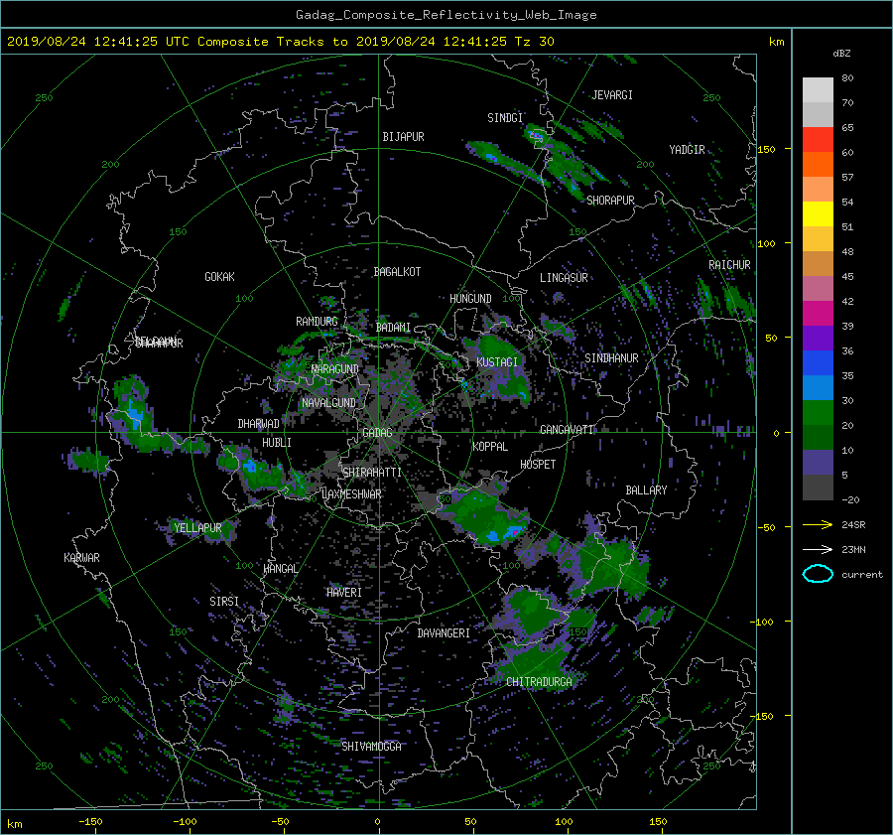
Task: Click the SINDGI city label
Action: tap(505, 118)
